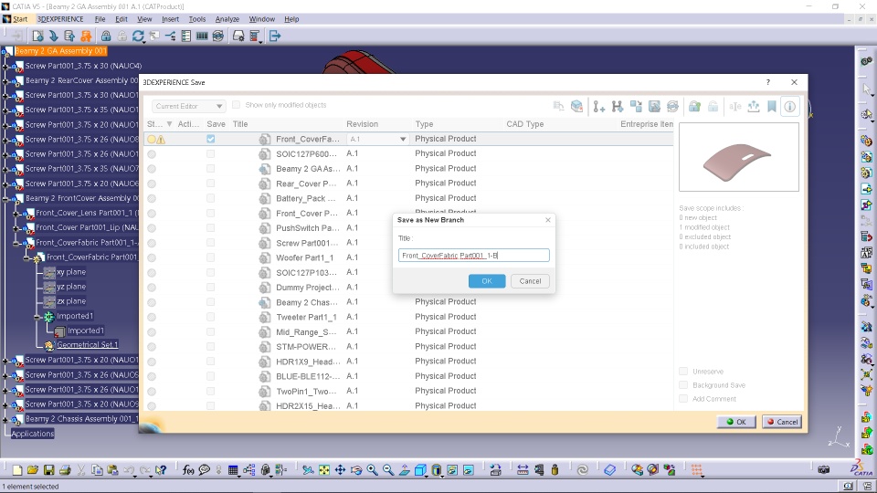Image resolution: width=877 pixels, height=493 pixels.
Task: Close the Save as New Branch dialog
Action: coord(548,220)
